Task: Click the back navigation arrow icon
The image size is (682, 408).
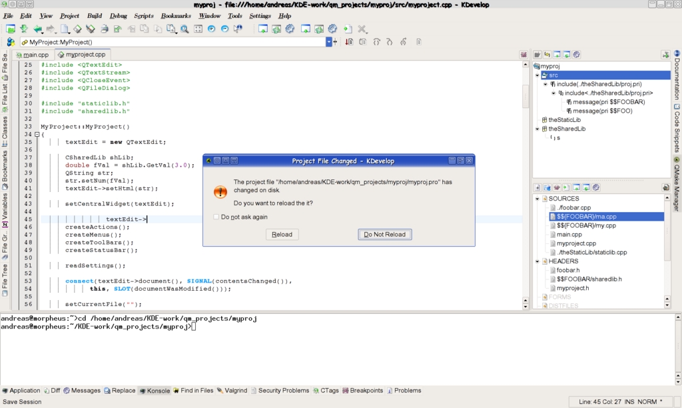Action: [x=37, y=29]
